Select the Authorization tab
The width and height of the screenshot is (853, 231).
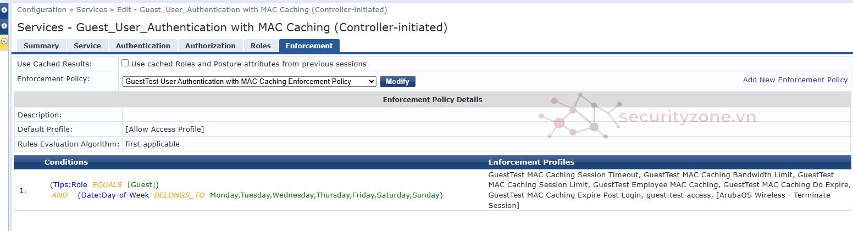(210, 46)
